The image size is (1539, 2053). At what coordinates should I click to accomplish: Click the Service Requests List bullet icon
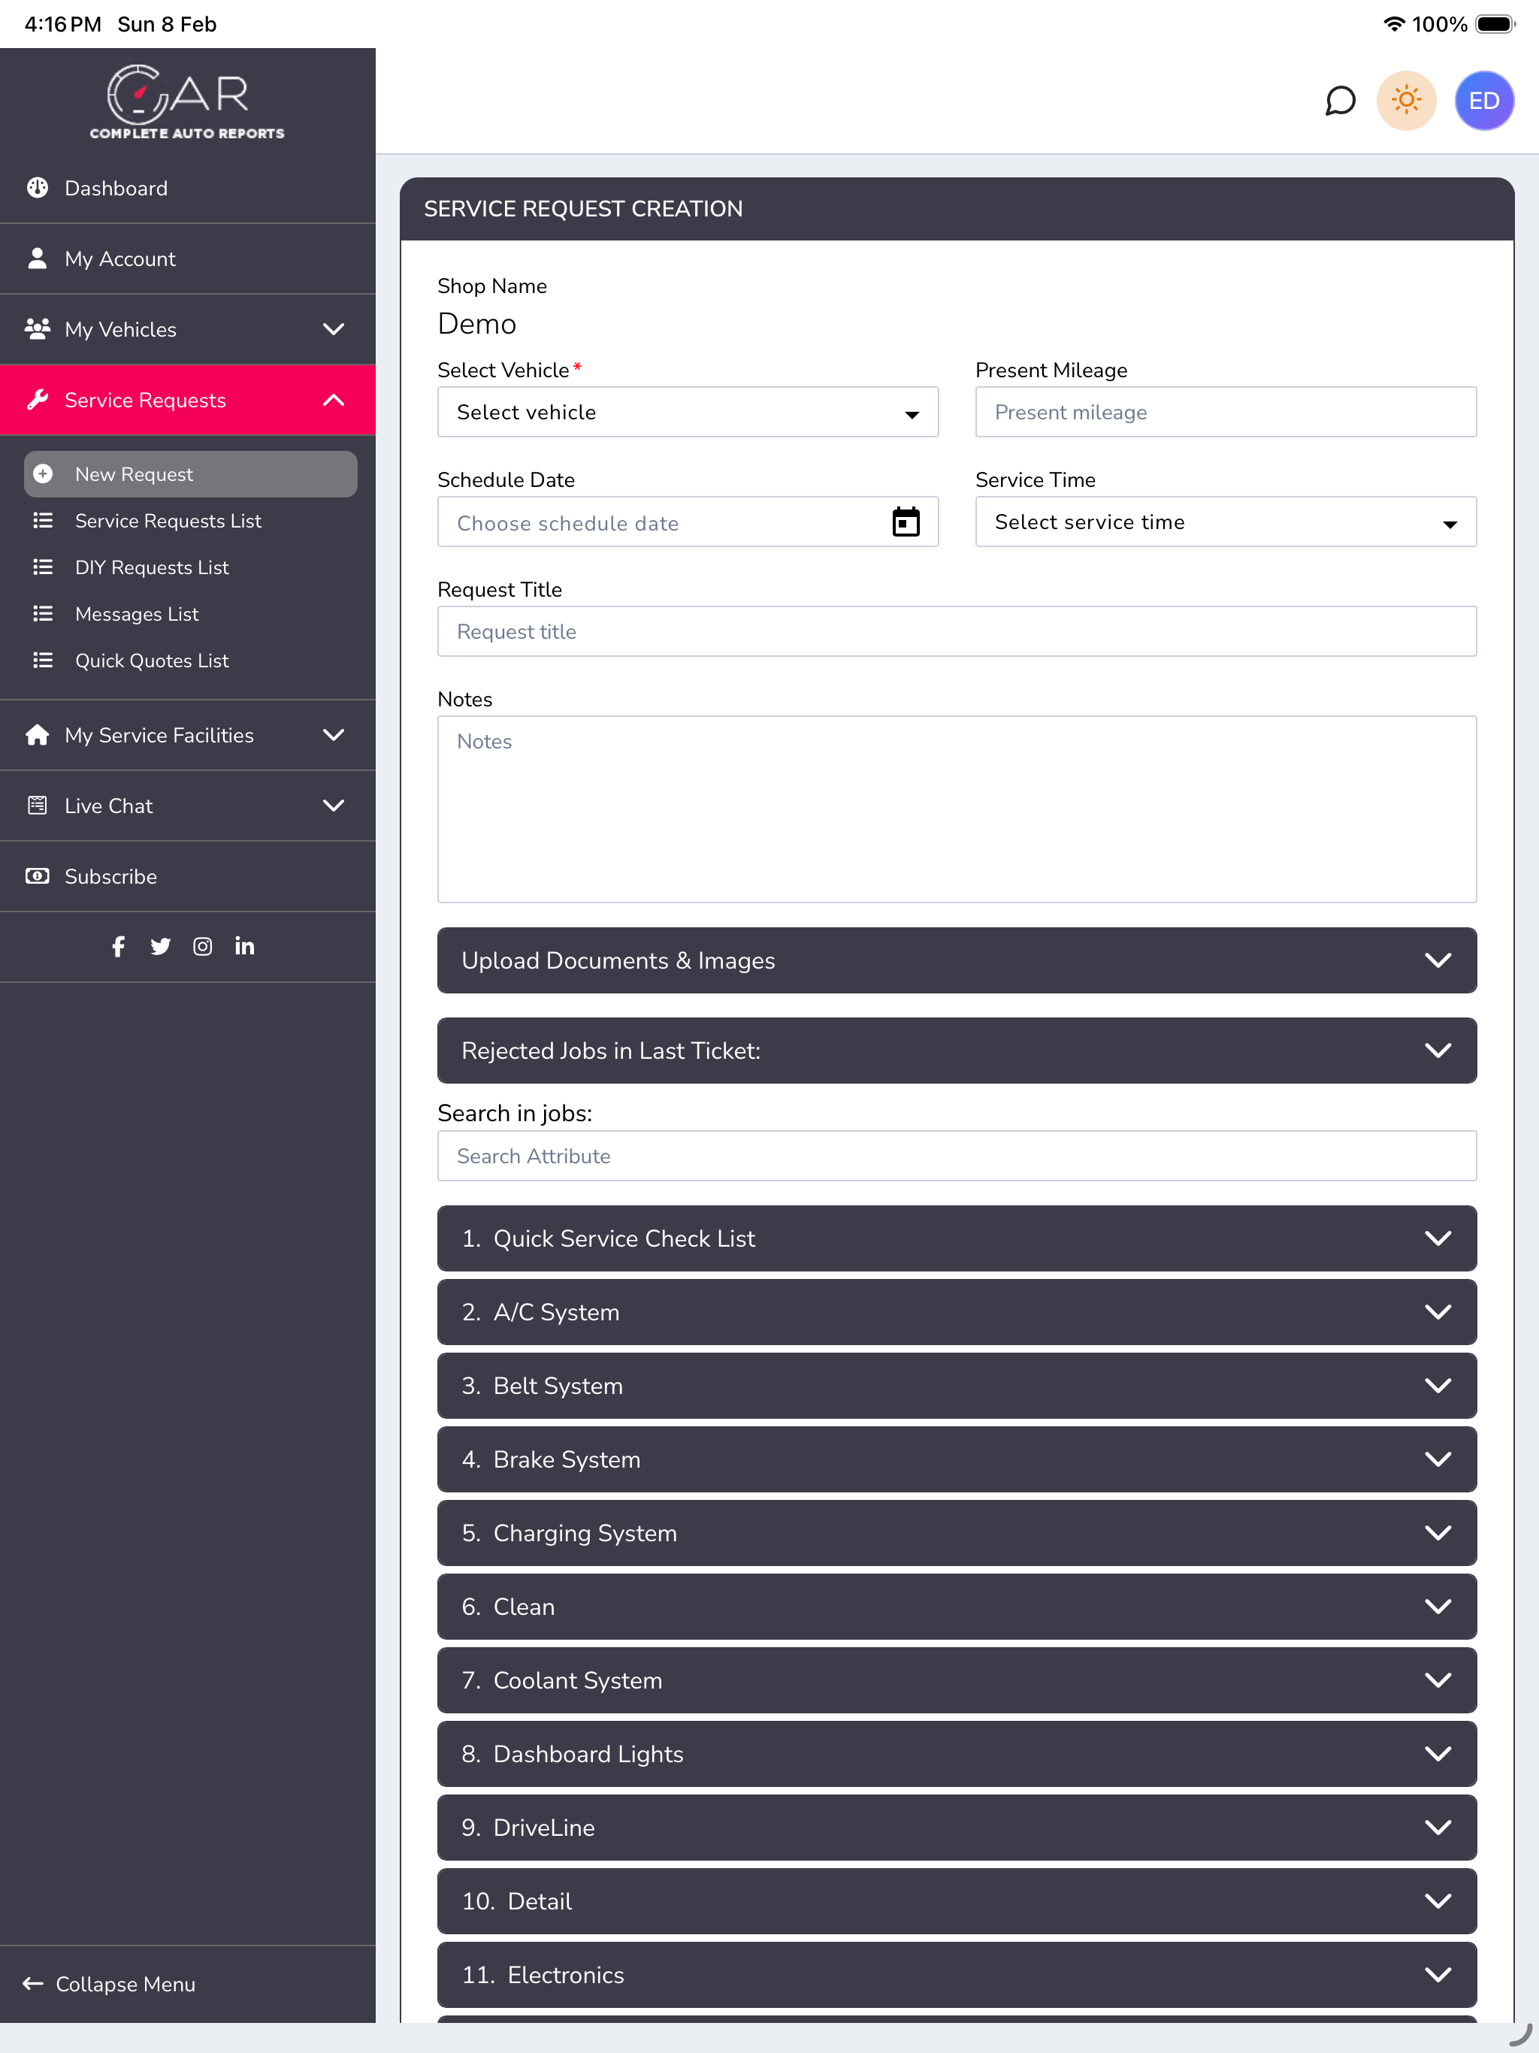(x=43, y=521)
